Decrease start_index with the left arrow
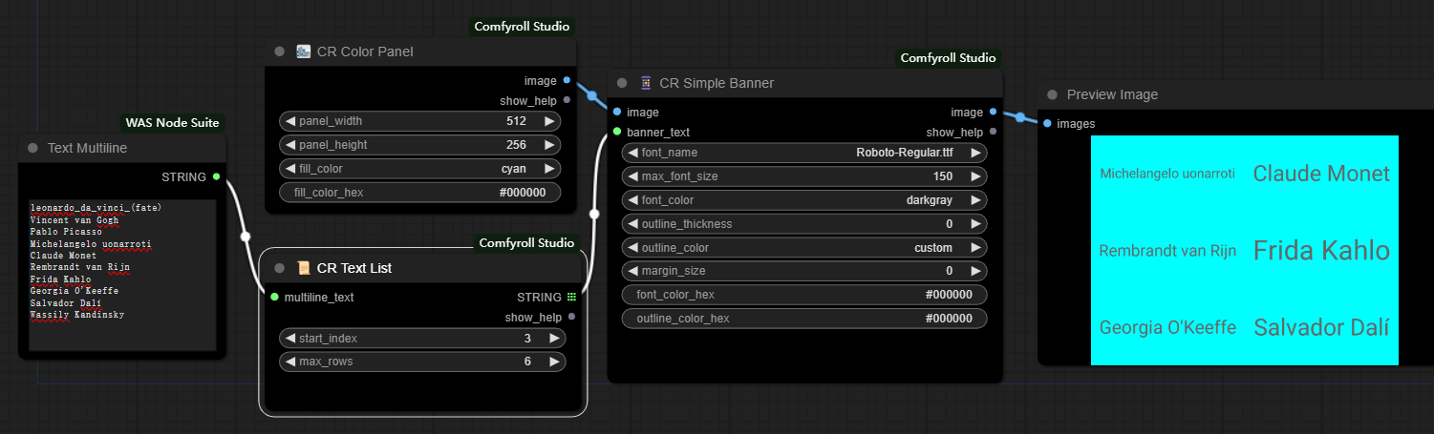The width and height of the screenshot is (1434, 434). coord(290,339)
